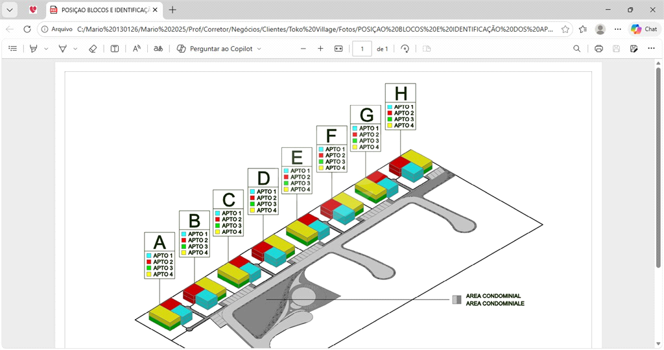Screen dimensions: 664x350
Task: Print the PDF document
Action: click(x=599, y=49)
